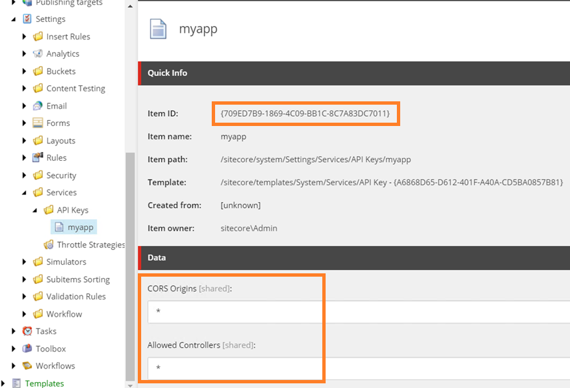Expand the Insert Rules node
Screen dimensions: 570x388
25,37
